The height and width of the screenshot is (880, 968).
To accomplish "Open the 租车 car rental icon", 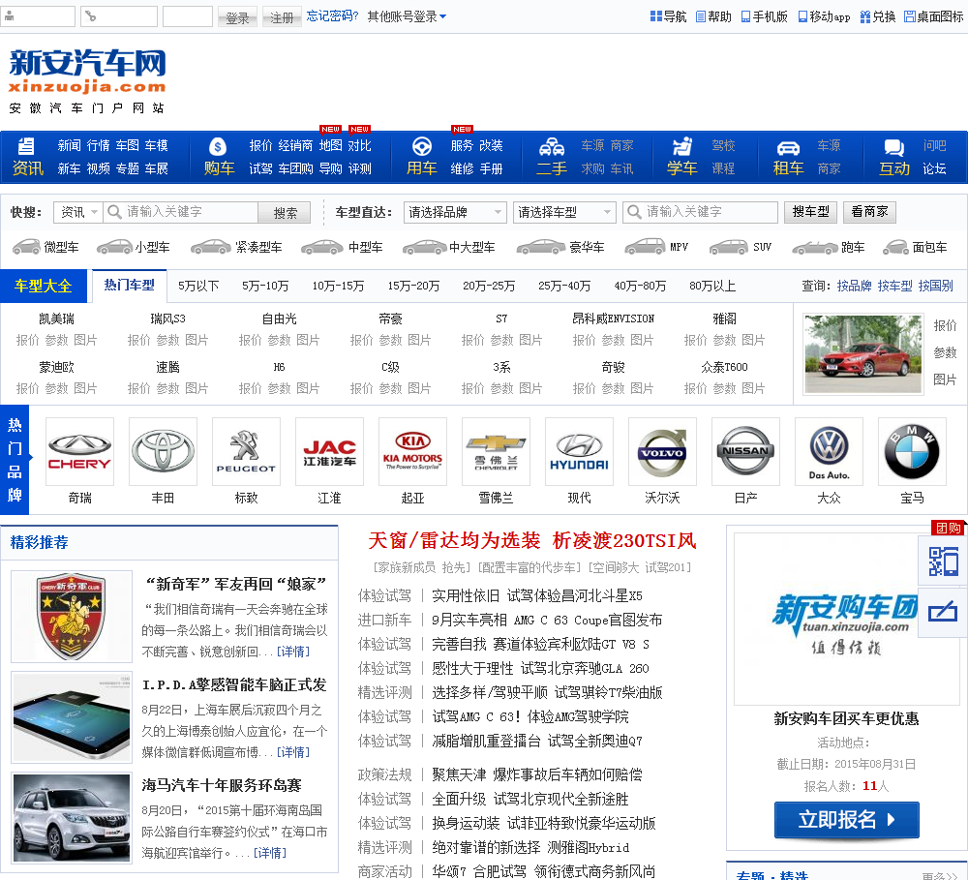I will [788, 147].
